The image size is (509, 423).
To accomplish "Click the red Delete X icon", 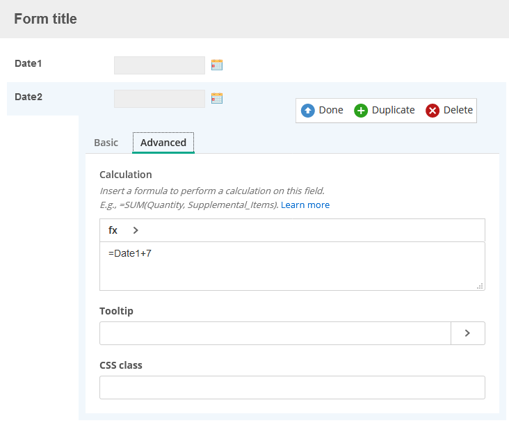I will click(x=433, y=111).
